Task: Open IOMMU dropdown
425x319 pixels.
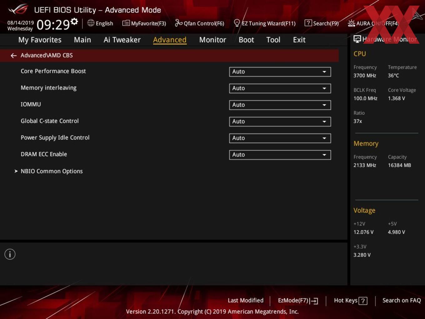Action: (x=280, y=105)
